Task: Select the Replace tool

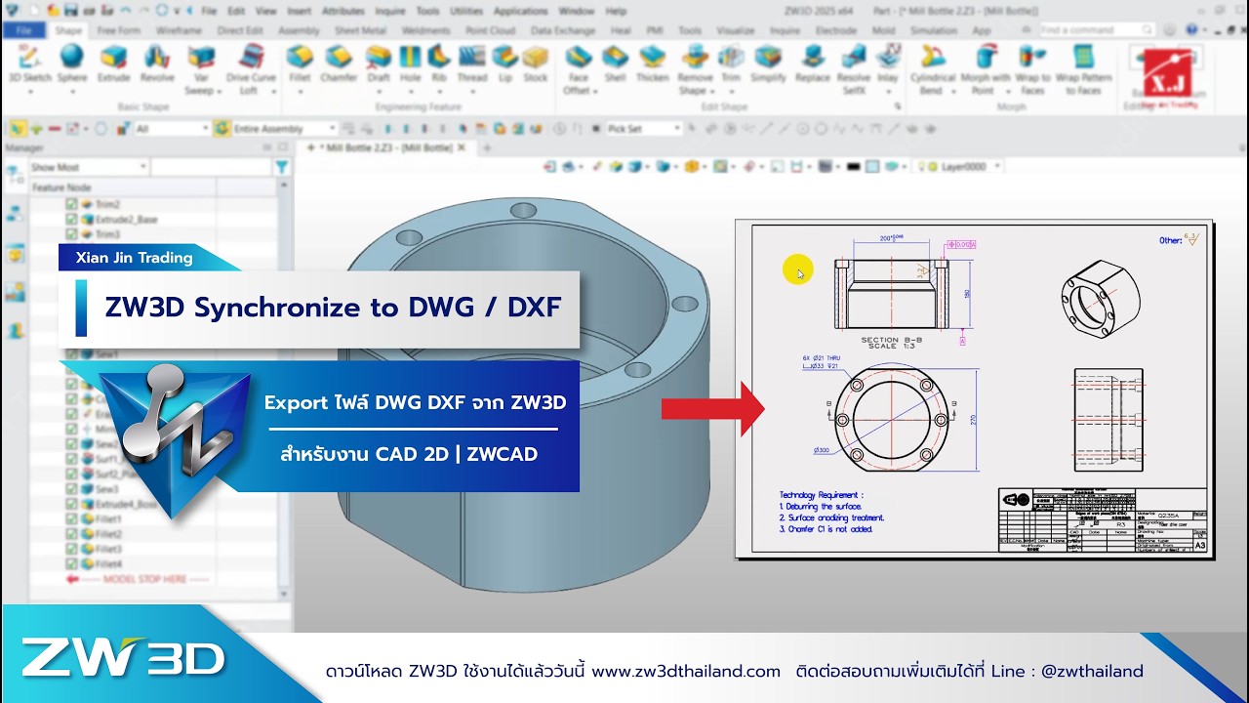Action: pyautogui.click(x=812, y=64)
